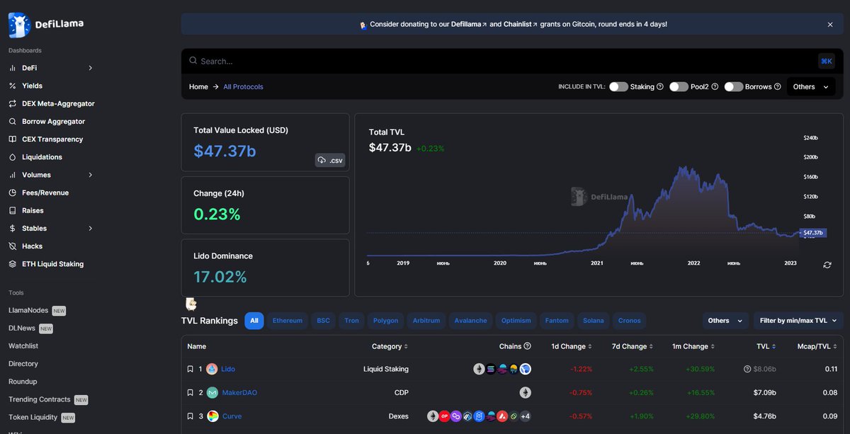Toggle Pool2 inclusion in TVL
Screen dimensions: 850x434
coord(679,86)
